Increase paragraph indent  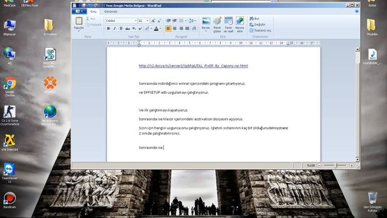tap(175, 21)
